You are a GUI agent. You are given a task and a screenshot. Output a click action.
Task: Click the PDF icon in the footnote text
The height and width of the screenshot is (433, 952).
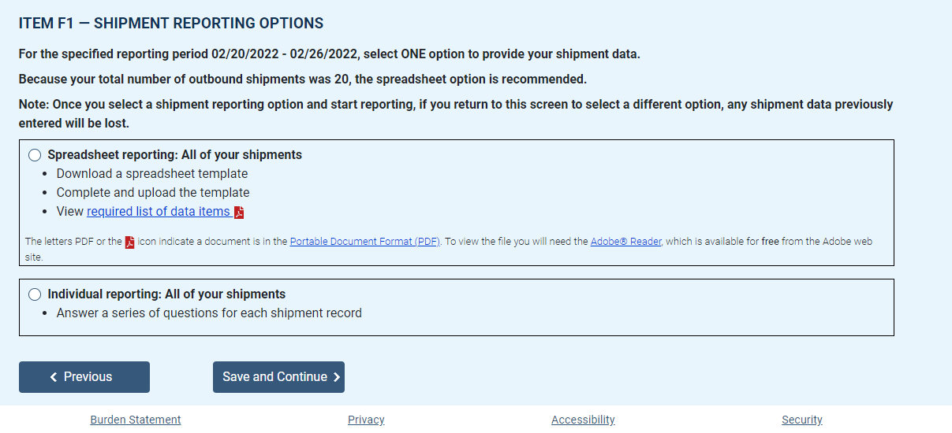tap(130, 242)
